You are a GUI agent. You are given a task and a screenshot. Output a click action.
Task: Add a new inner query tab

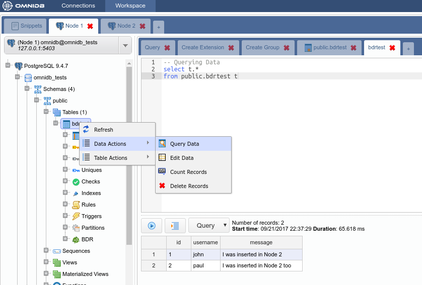[408, 48]
